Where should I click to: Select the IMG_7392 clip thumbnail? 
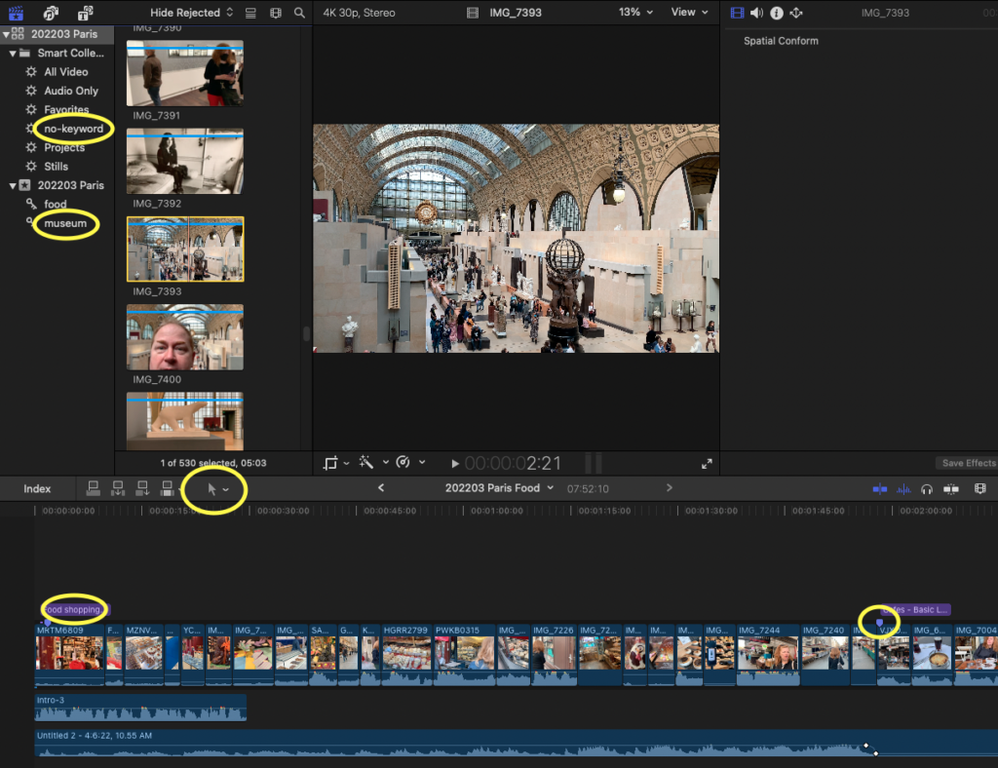pyautogui.click(x=184, y=162)
